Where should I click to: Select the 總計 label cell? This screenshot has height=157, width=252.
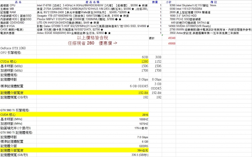coord(155,38)
